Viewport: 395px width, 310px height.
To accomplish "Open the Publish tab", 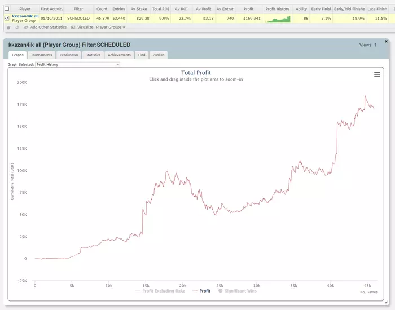I will [x=159, y=55].
